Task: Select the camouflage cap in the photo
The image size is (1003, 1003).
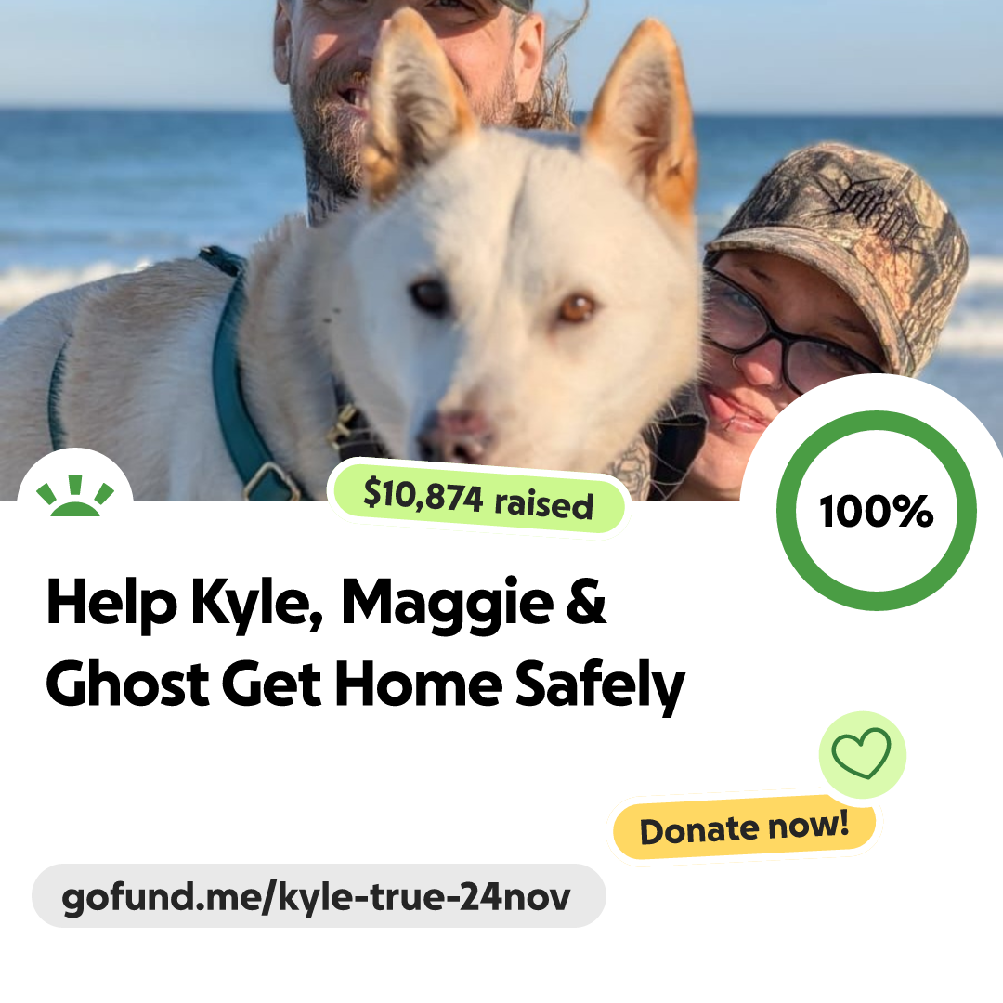Action: point(851,250)
